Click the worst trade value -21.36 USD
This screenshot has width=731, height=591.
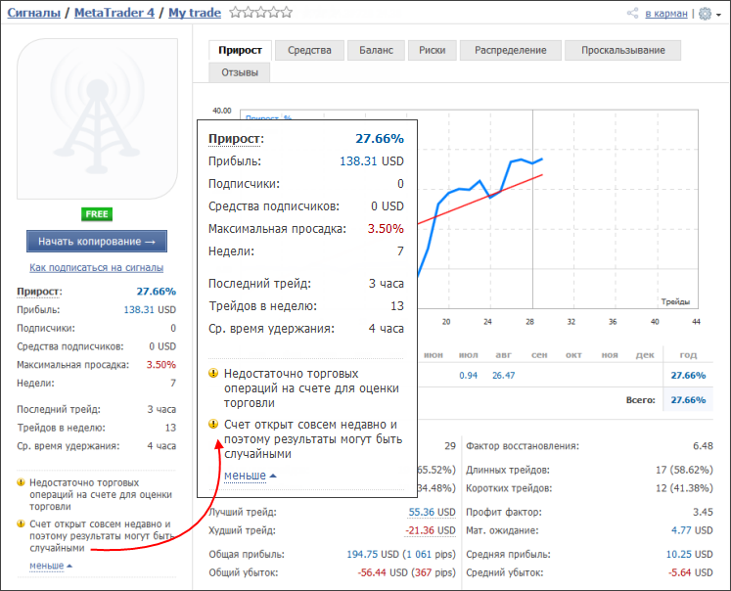[x=430, y=530]
